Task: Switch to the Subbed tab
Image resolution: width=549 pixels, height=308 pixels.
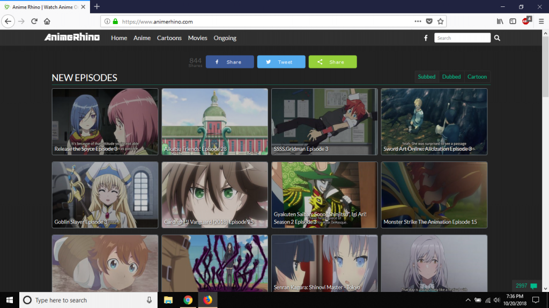Action: (x=426, y=76)
